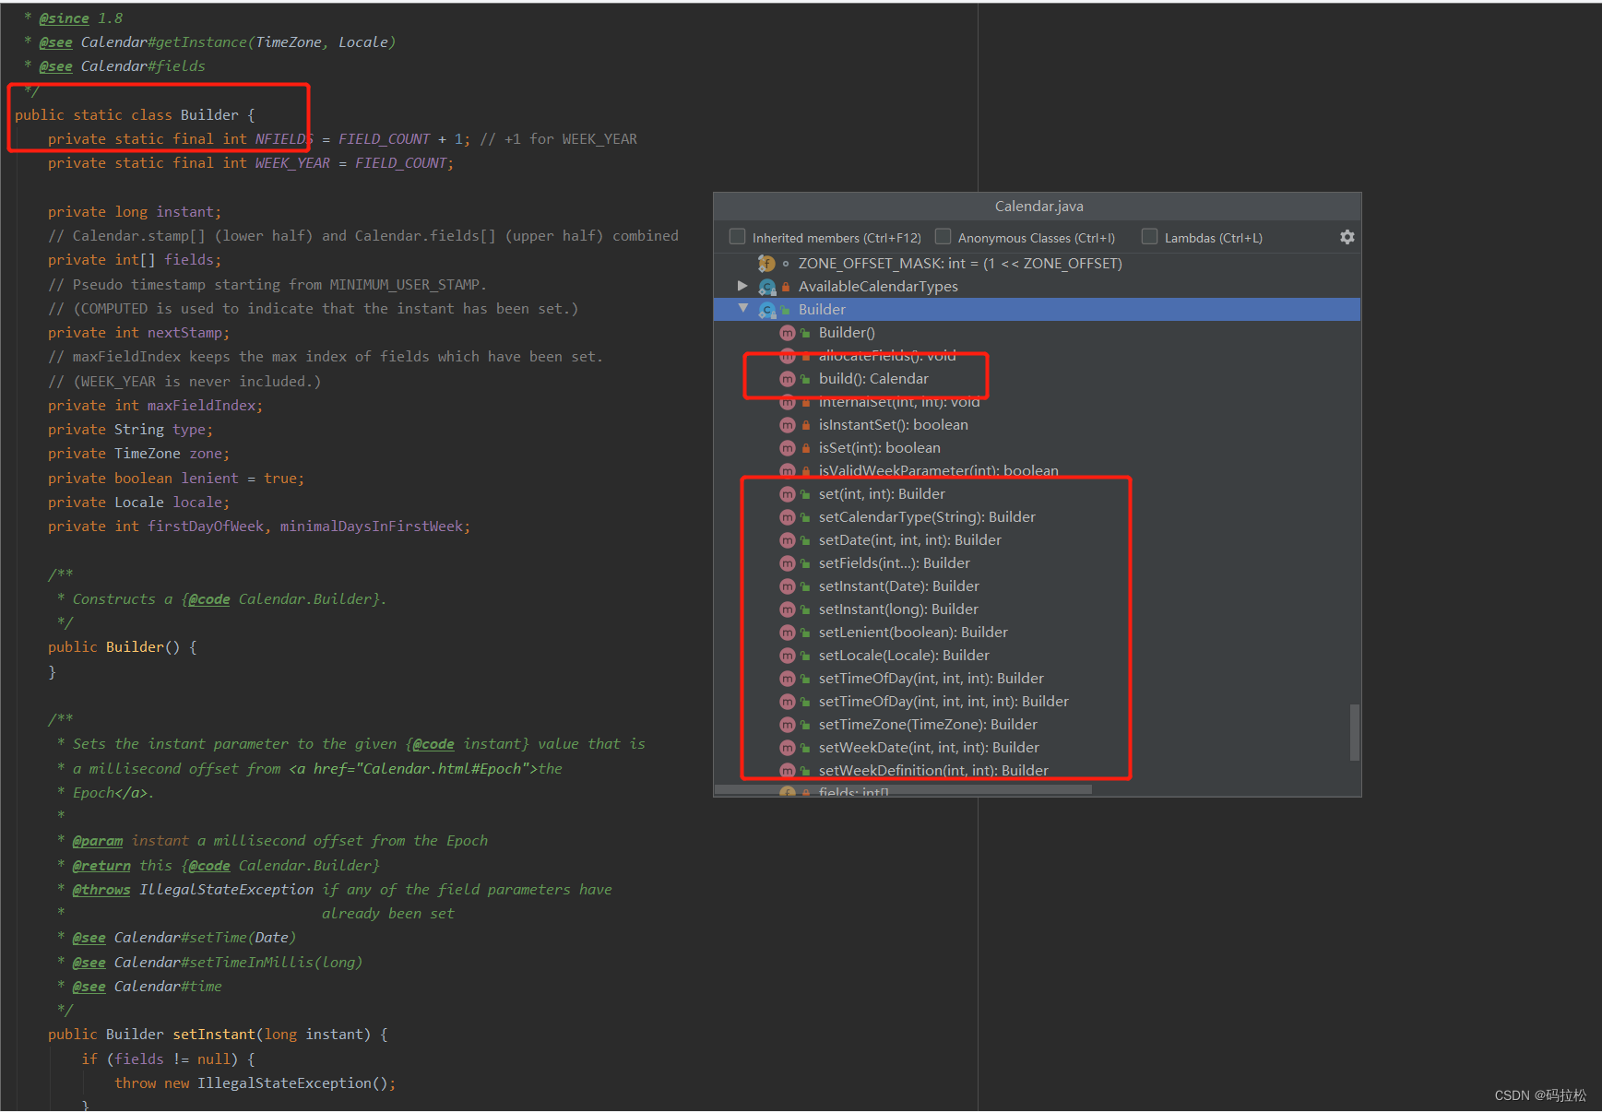Screen dimensions: 1602x1112
Task: Click IllegalStateException in the @throws line
Action: point(226,890)
